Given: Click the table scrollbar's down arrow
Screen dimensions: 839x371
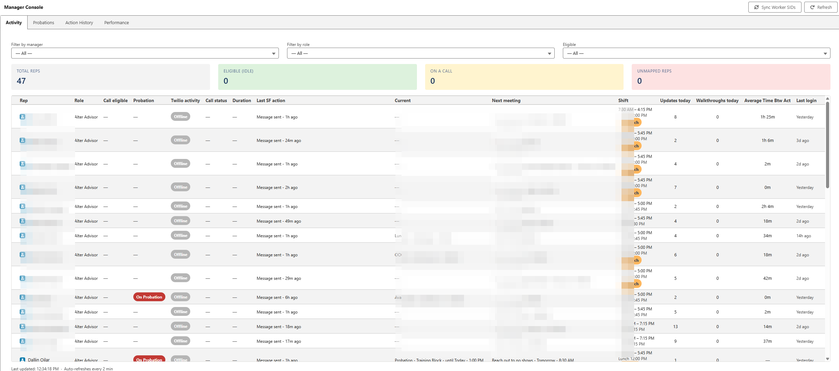Looking at the screenshot, I should (x=827, y=359).
